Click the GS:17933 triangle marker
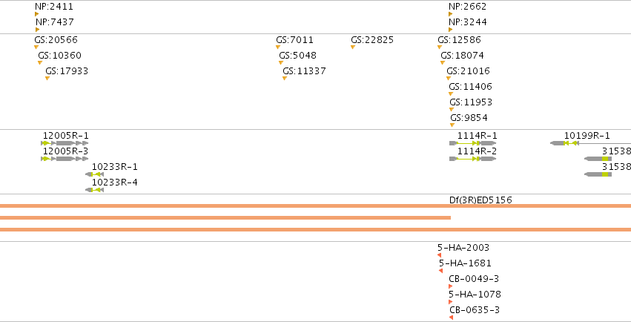Image resolution: width=631 pixels, height=322 pixels. (x=47, y=78)
